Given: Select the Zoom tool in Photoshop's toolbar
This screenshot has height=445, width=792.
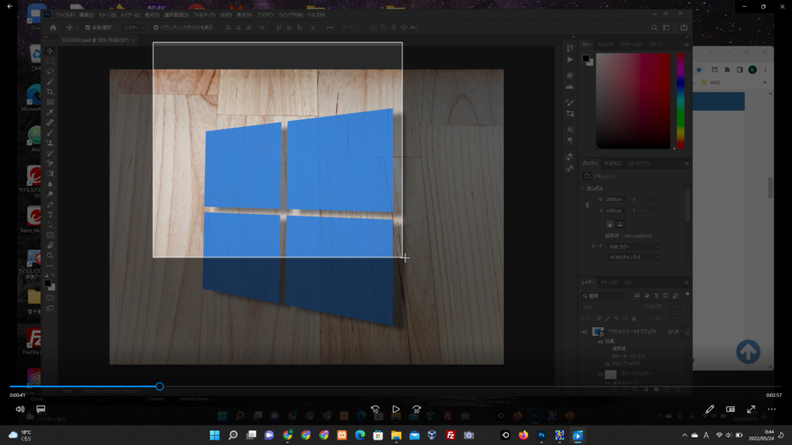Looking at the screenshot, I should click(50, 256).
